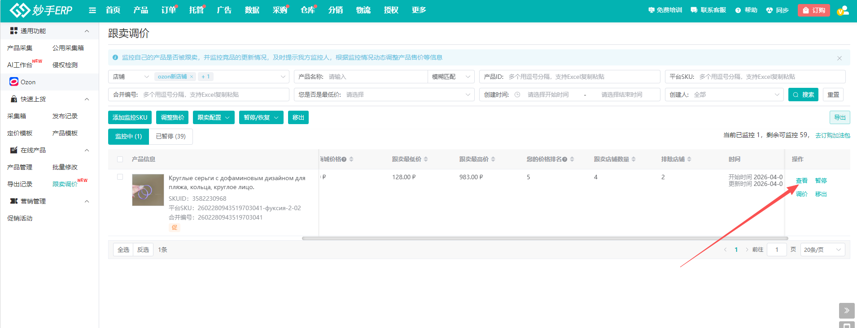
Task: Click the 去订购加油包 link
Action: click(x=832, y=135)
